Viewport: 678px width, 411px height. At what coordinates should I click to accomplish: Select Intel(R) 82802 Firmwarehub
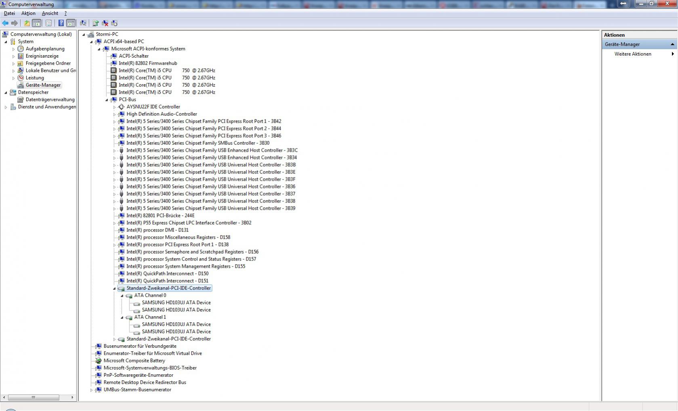tap(148, 63)
